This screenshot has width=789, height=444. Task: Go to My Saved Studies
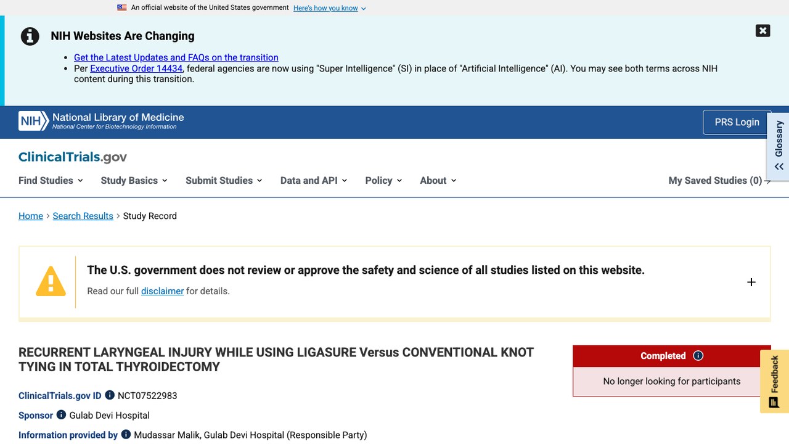pyautogui.click(x=719, y=181)
